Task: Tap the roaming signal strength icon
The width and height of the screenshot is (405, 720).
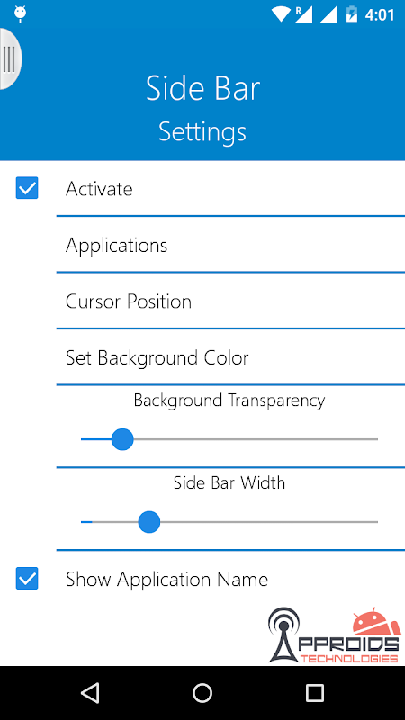Action: click(304, 14)
